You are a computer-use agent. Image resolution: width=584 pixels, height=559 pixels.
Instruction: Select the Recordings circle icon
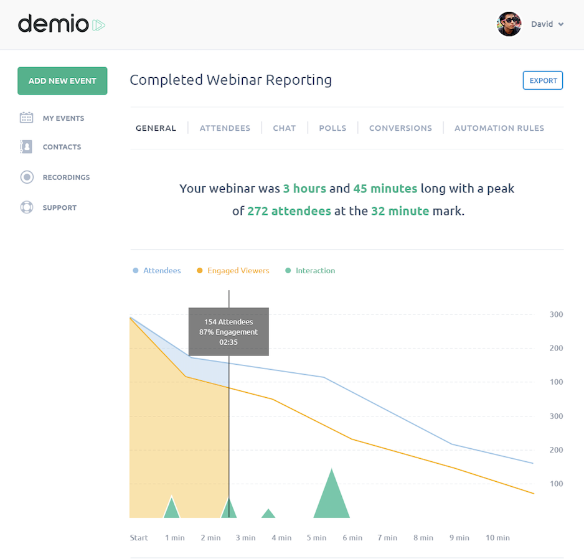27,177
